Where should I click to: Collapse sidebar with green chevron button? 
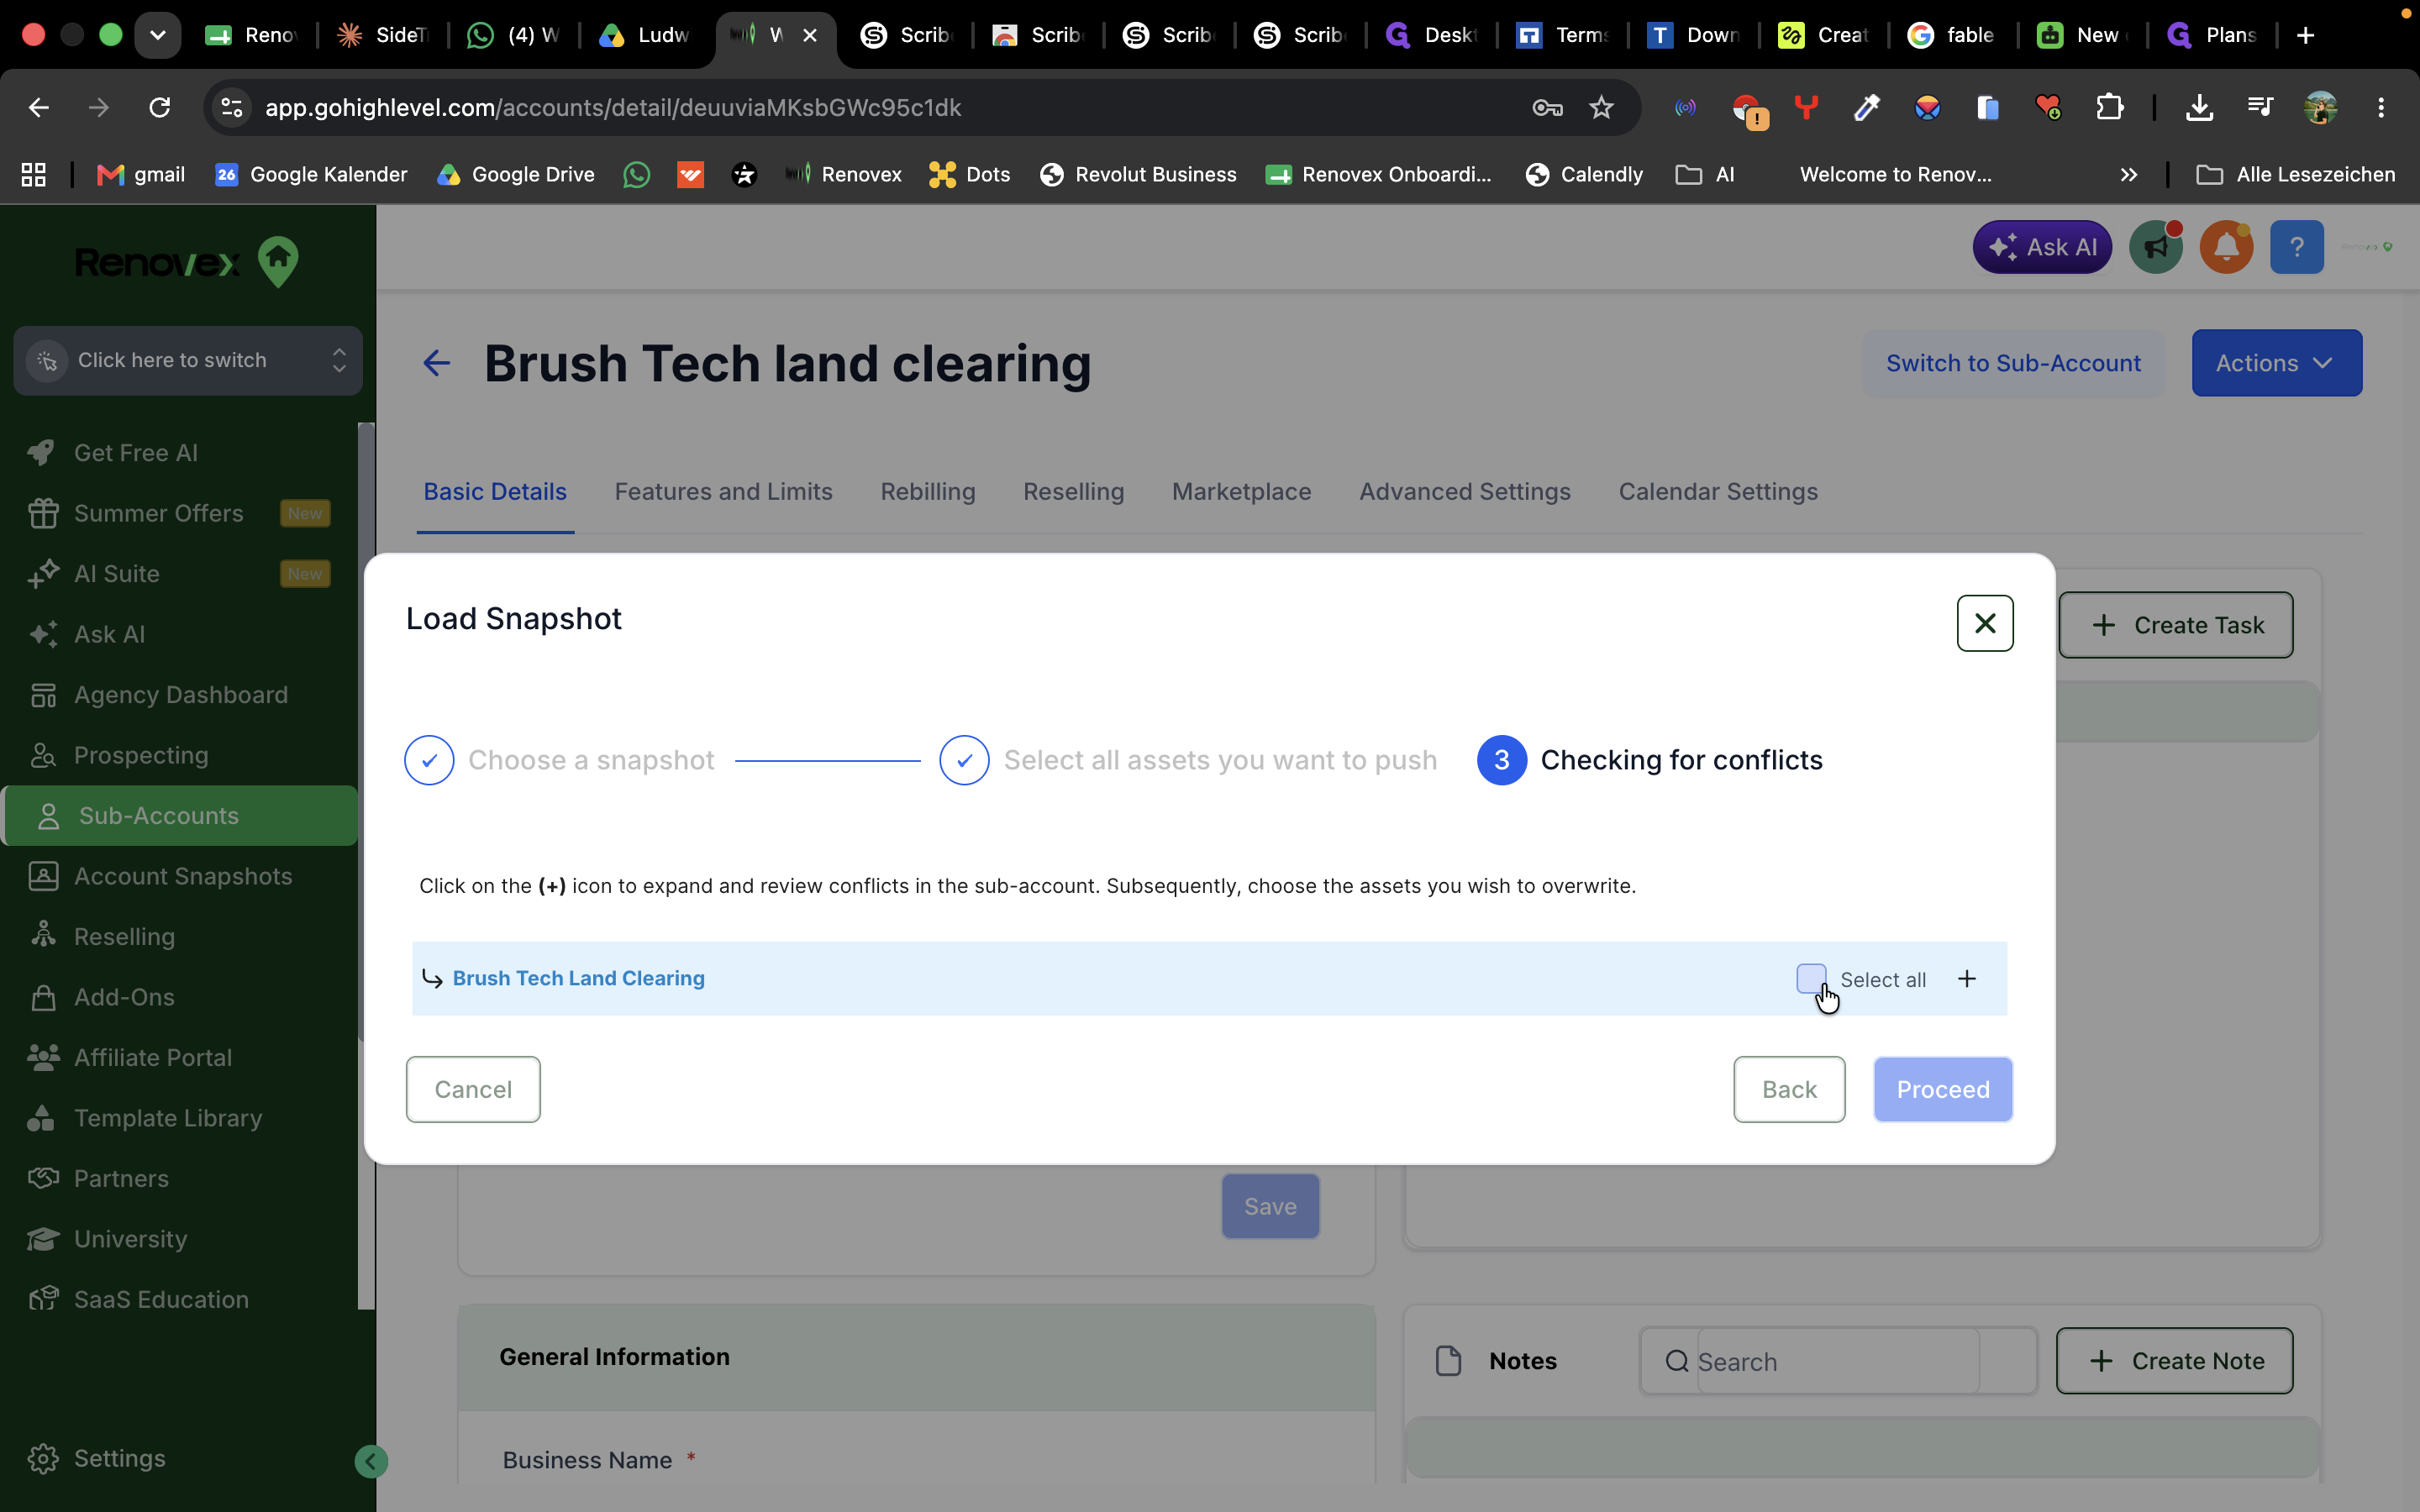pos(371,1461)
